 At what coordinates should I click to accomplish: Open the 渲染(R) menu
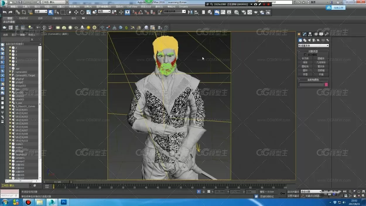[x=119, y=6]
